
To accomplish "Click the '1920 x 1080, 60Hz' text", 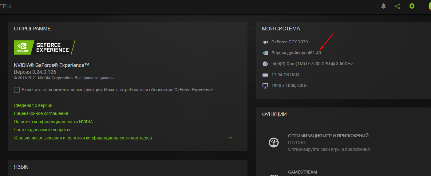I will [289, 85].
